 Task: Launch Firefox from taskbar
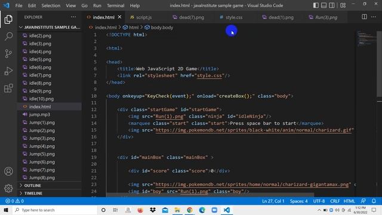(x=140, y=210)
